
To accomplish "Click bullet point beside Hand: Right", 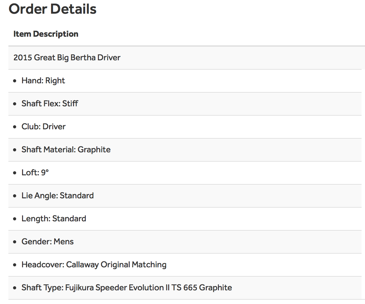I will click(15, 81).
